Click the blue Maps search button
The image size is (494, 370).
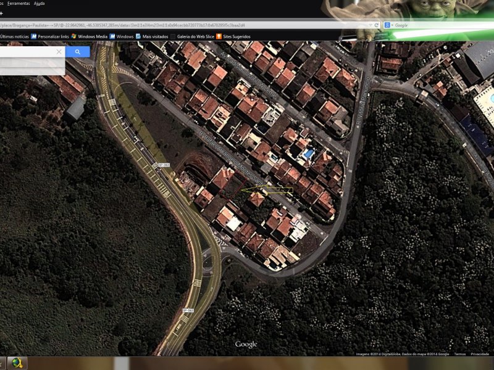point(78,52)
